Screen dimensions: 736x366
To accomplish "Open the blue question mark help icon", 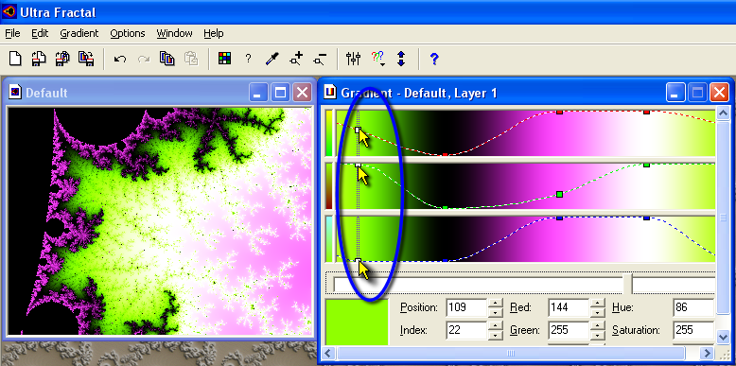I will point(434,60).
